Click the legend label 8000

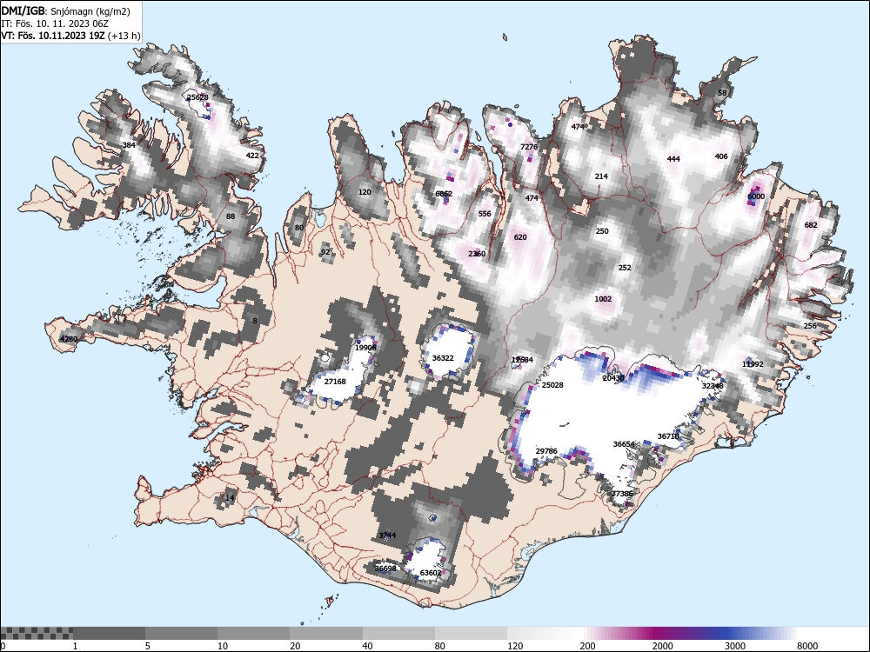(807, 646)
